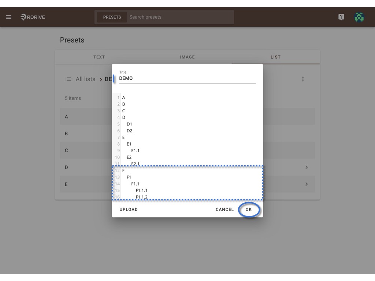
Task: Focus the Search presets field
Action: tap(181, 17)
